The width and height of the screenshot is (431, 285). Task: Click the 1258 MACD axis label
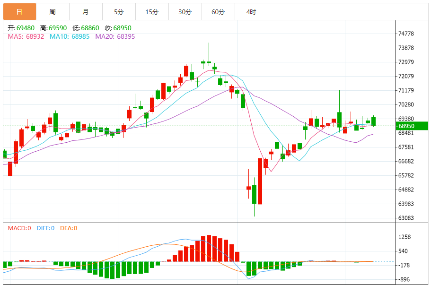pos(405,237)
